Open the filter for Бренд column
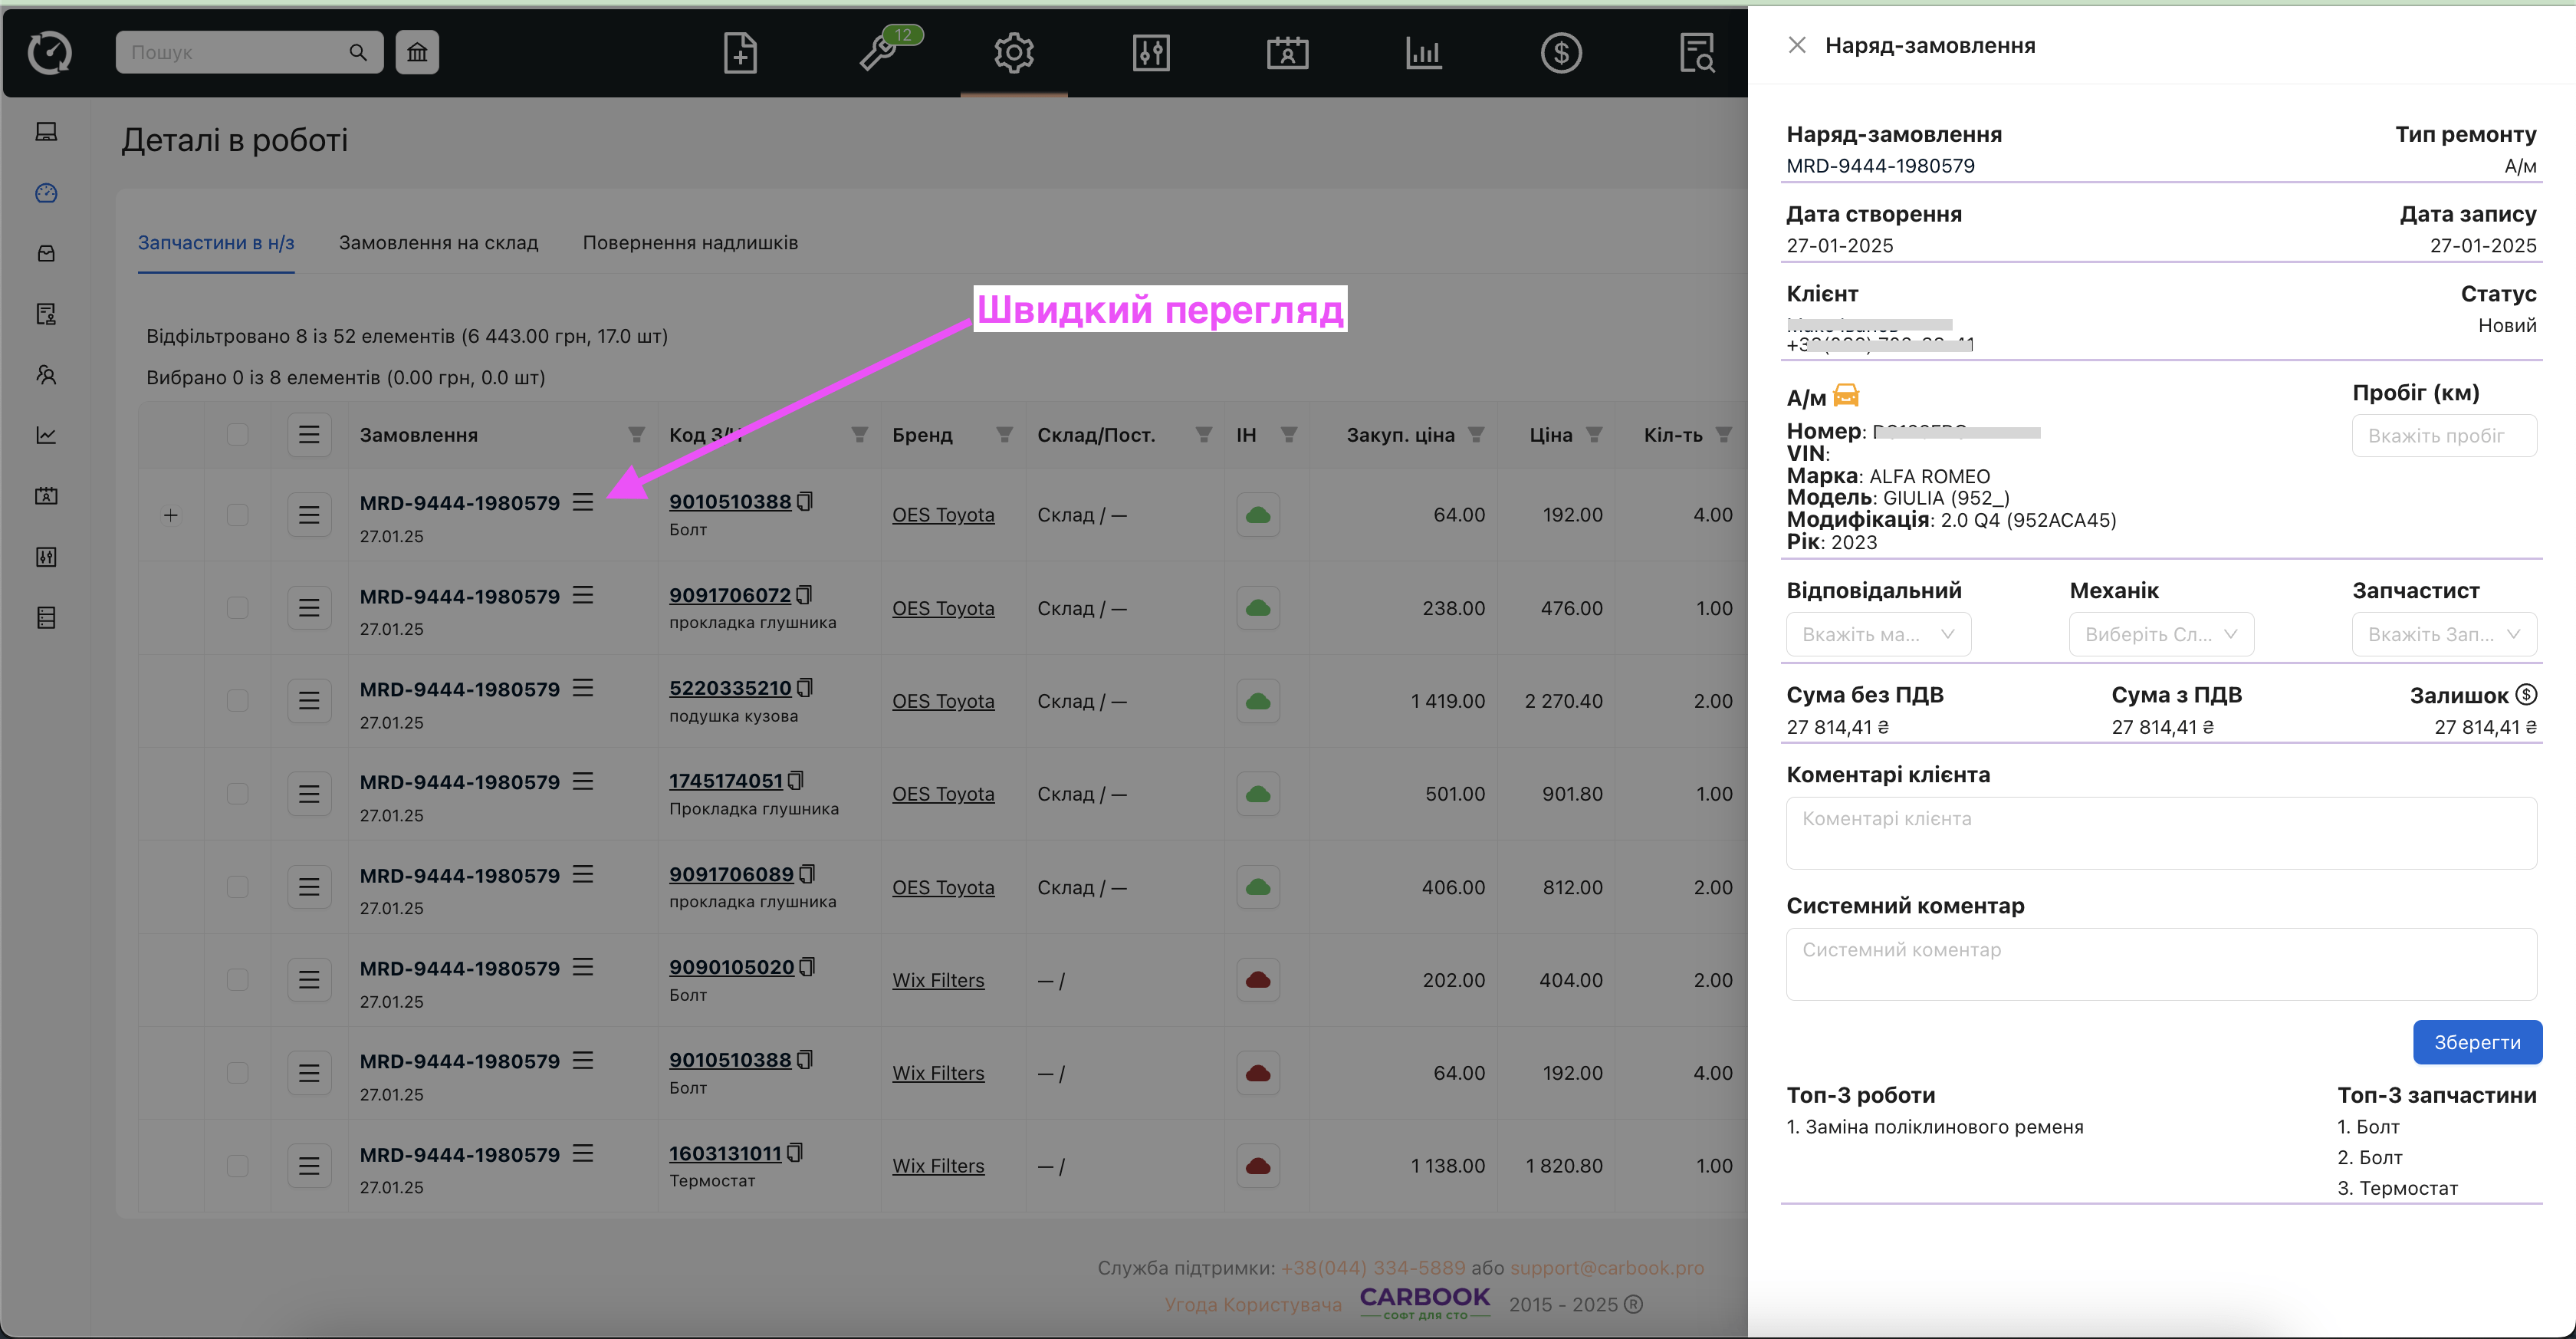2576x1339 pixels. [x=1004, y=435]
